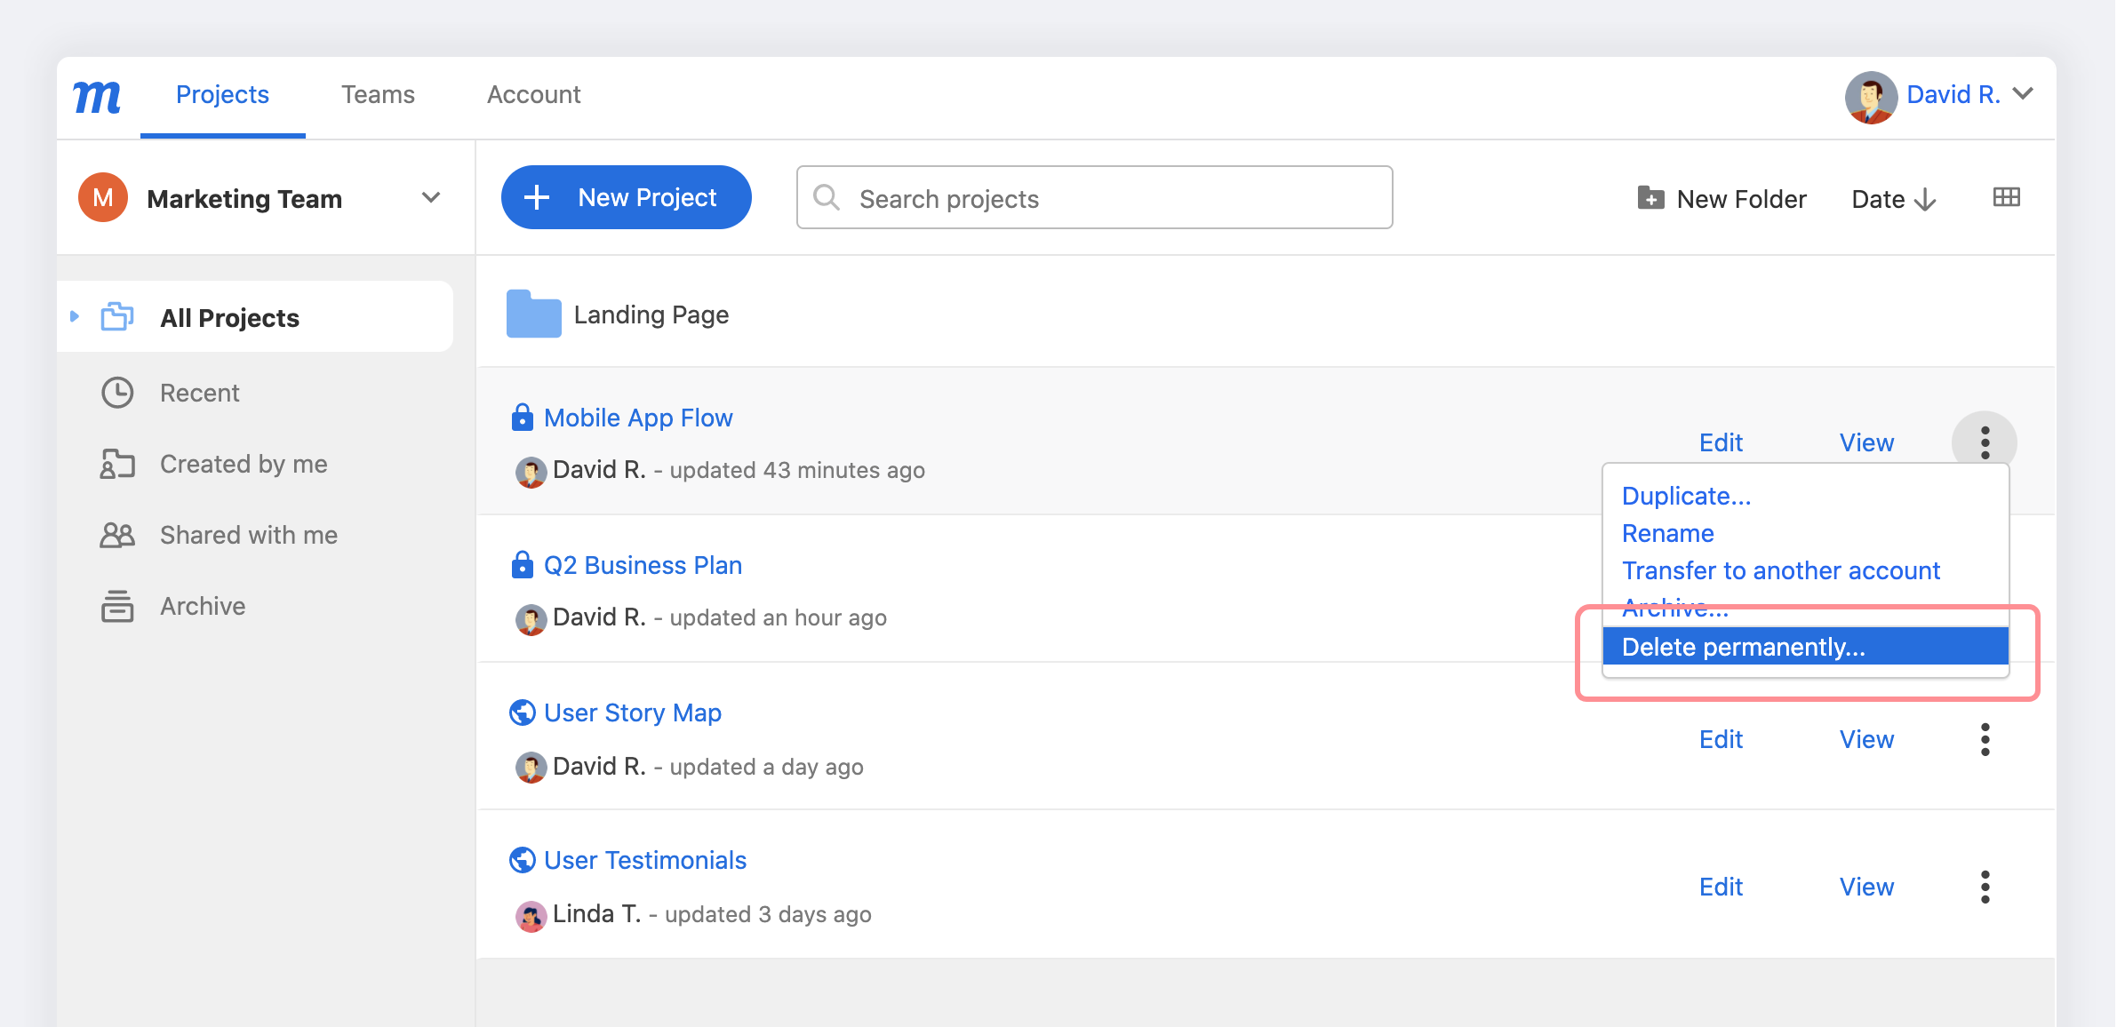Screen dimensions: 2117x1027
Task: Click the Moqups logo icon
Action: 97,96
